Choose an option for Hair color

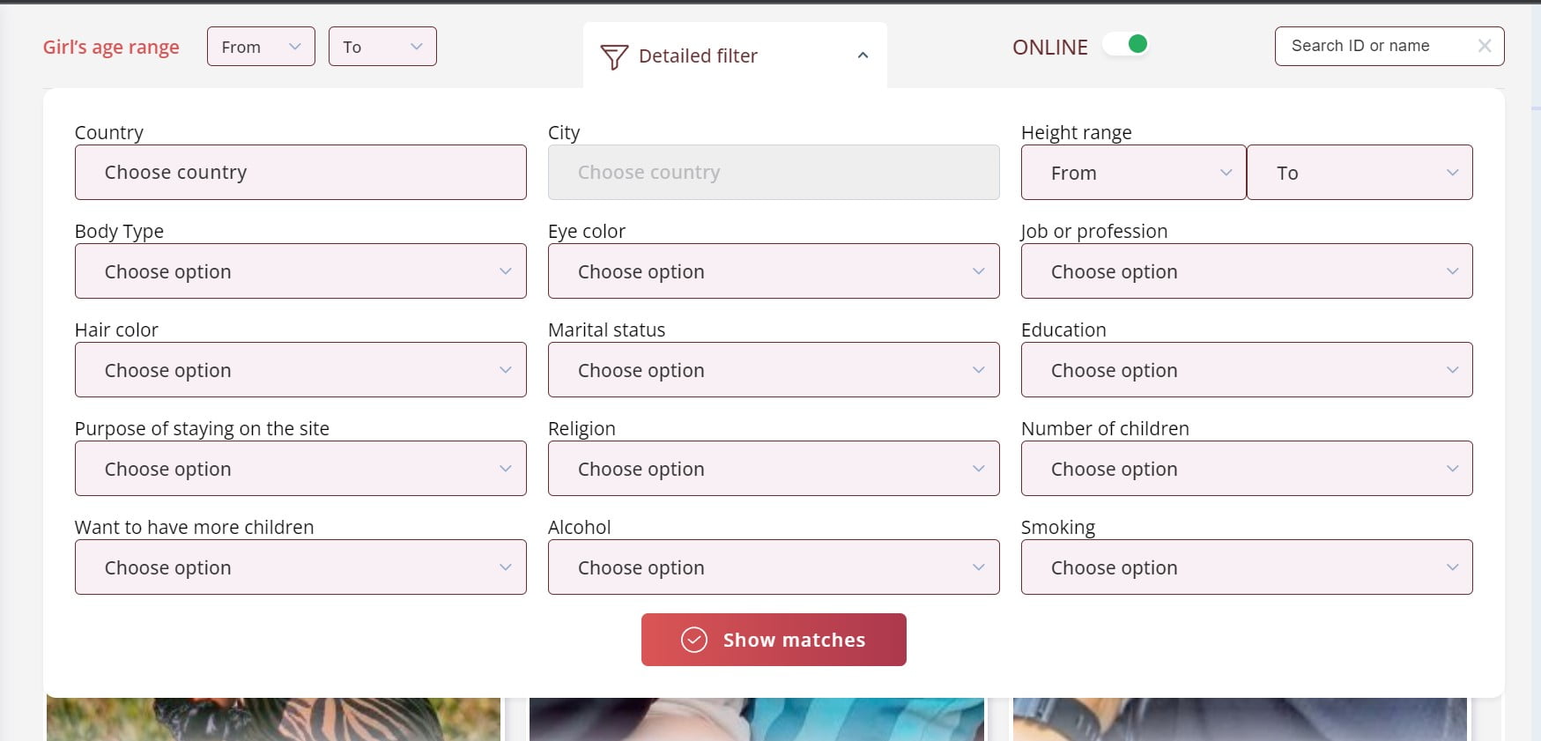coord(300,370)
